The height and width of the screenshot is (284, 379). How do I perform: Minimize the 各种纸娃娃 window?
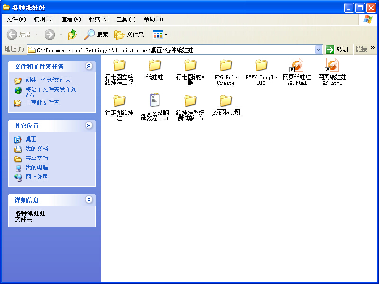(x=349, y=8)
